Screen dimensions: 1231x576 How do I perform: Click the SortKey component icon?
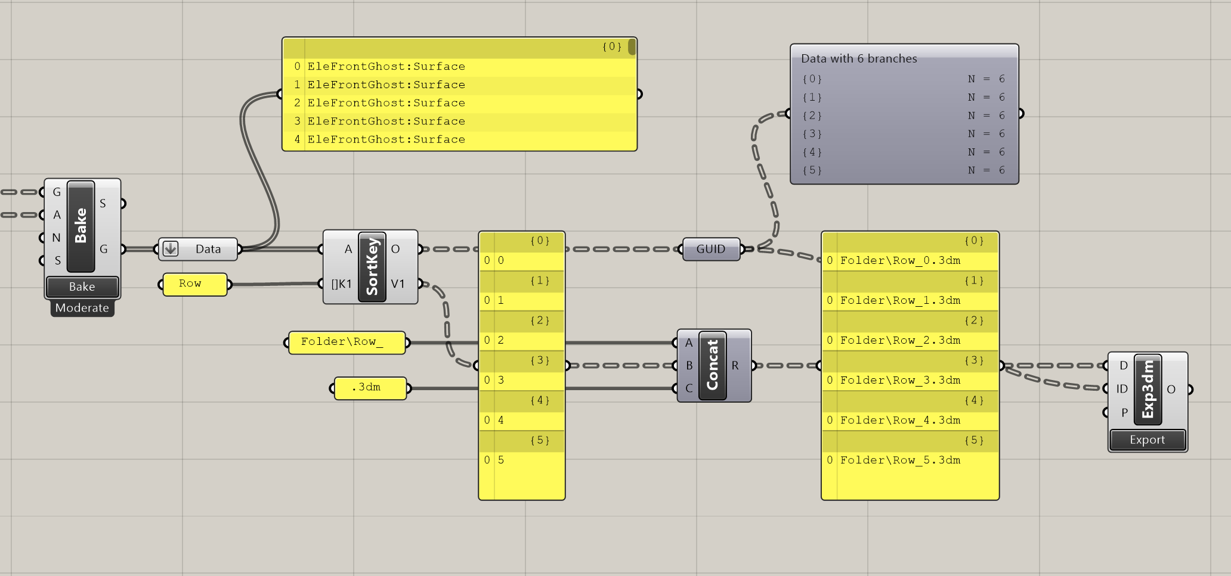pyautogui.click(x=371, y=266)
